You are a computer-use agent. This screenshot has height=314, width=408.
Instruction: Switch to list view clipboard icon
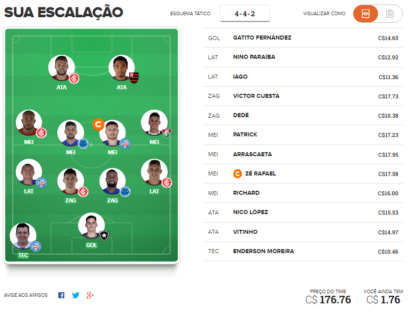pyautogui.click(x=390, y=14)
